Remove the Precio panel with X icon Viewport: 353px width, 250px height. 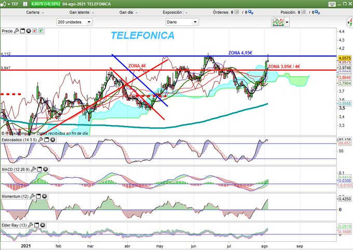[29, 31]
